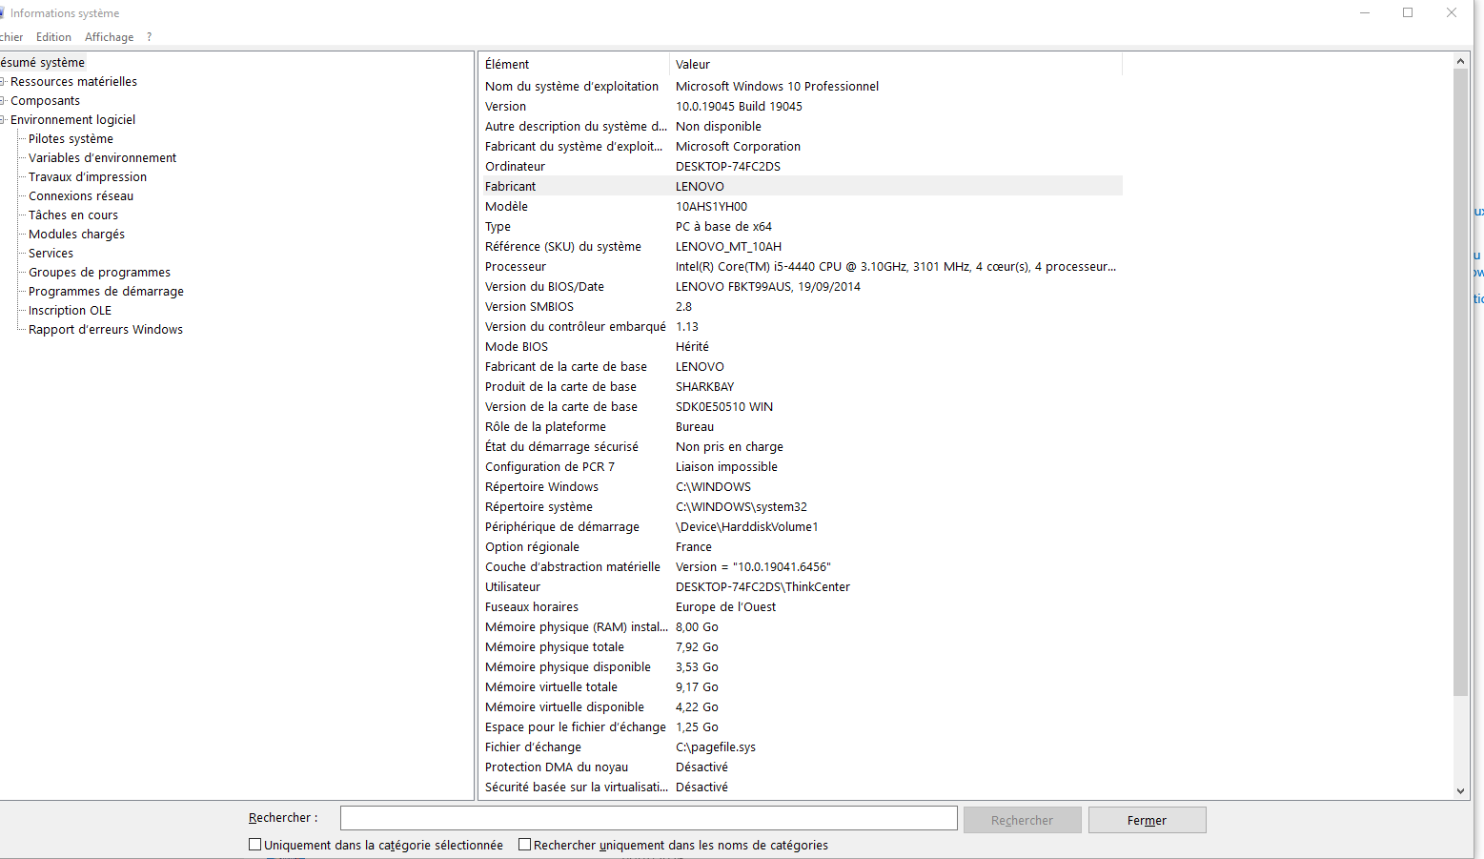
Task: Select Tâches en cours in the tree
Action: [x=73, y=215]
